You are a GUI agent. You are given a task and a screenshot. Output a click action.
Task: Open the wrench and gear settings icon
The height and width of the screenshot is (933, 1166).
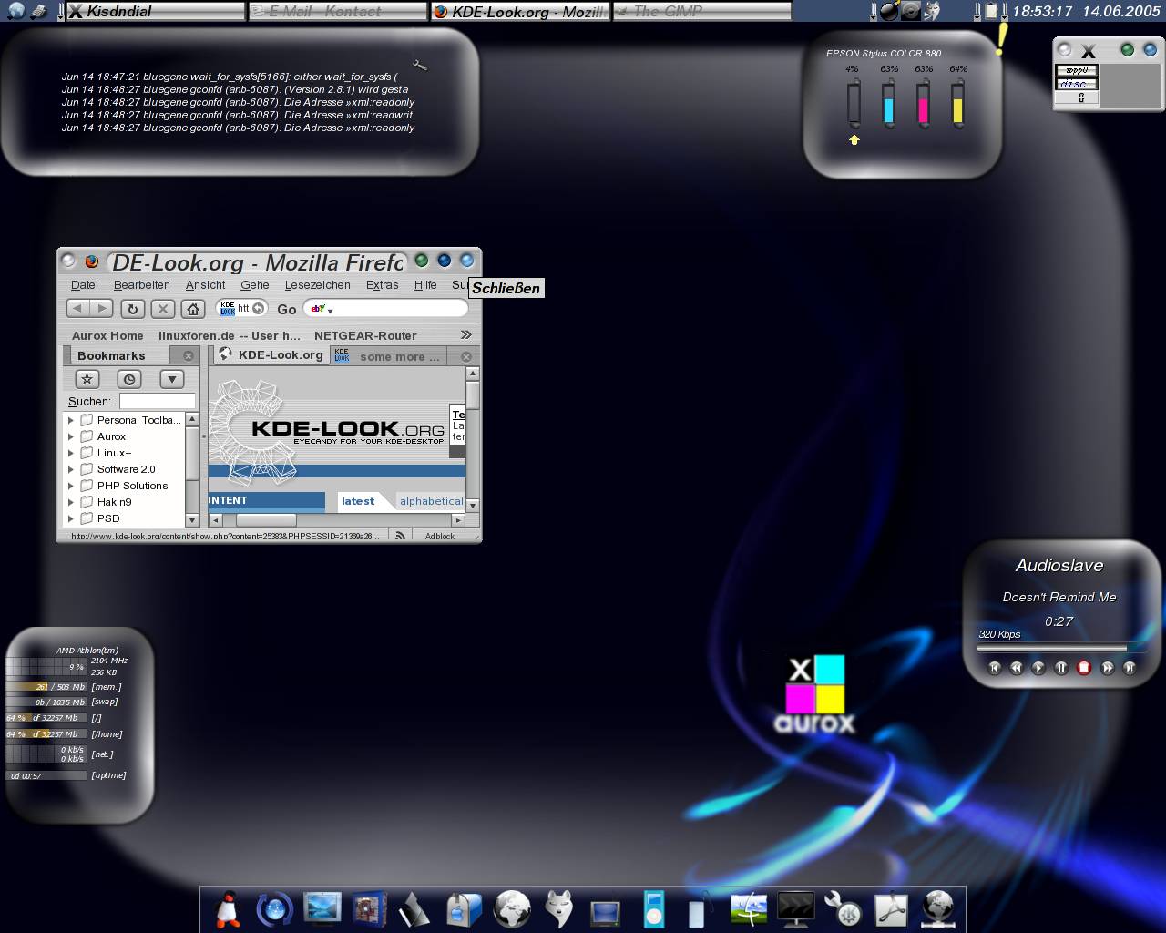point(843,909)
